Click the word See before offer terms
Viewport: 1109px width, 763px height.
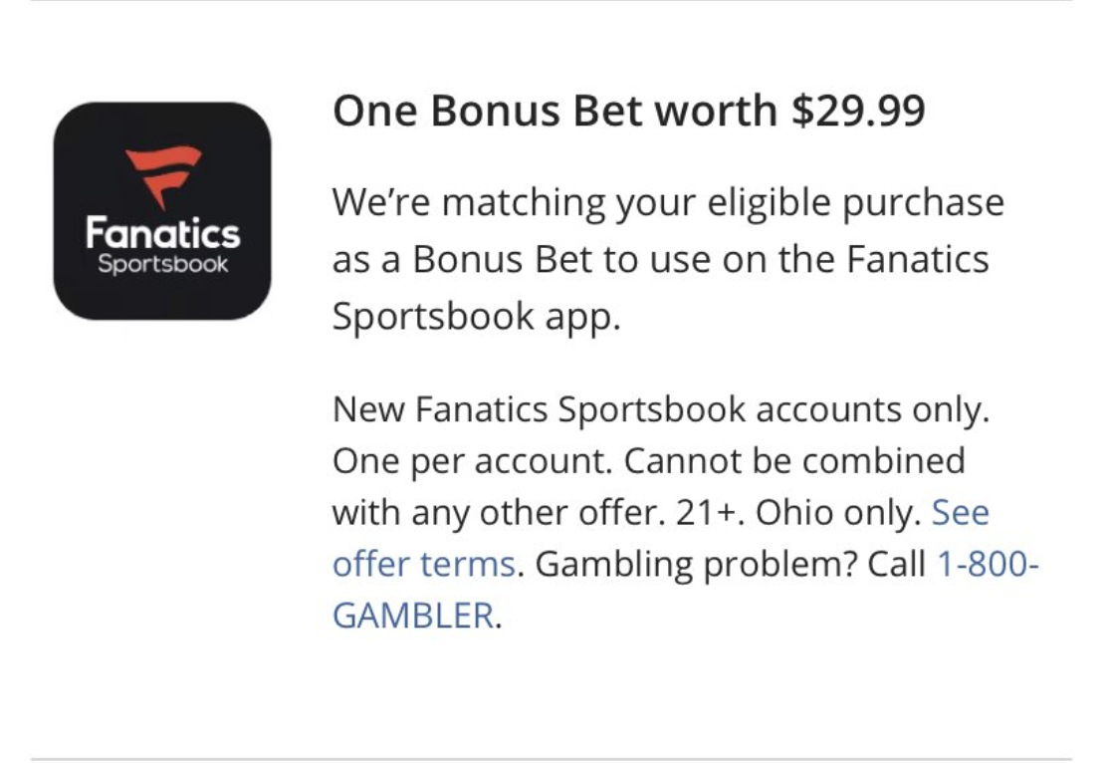[961, 512]
